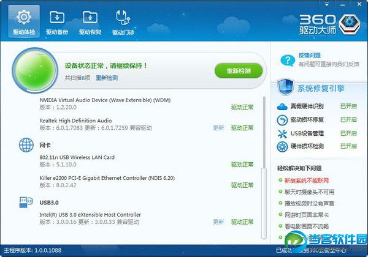Open 新装系统不能联网 help link
The width and height of the screenshot is (368, 257).
(307, 181)
